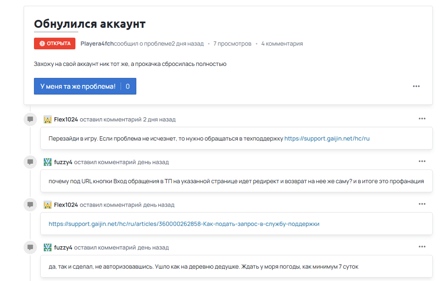This screenshot has height=281, width=442.
Task: Click fuzzy4's avatar on the last comment
Action: pyautogui.click(x=48, y=247)
